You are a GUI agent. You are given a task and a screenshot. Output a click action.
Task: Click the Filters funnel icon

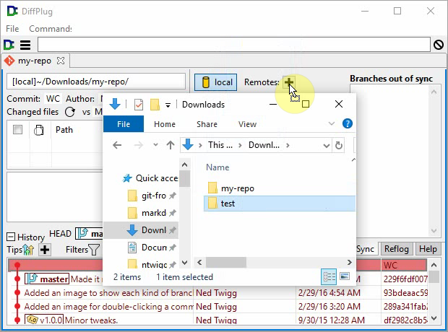click(94, 250)
